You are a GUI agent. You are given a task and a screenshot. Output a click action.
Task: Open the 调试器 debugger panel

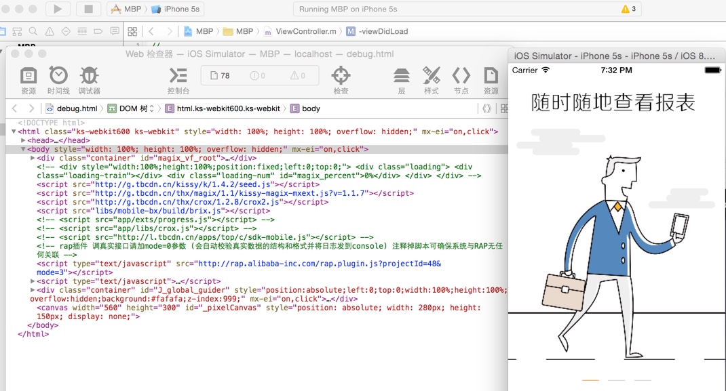89,81
